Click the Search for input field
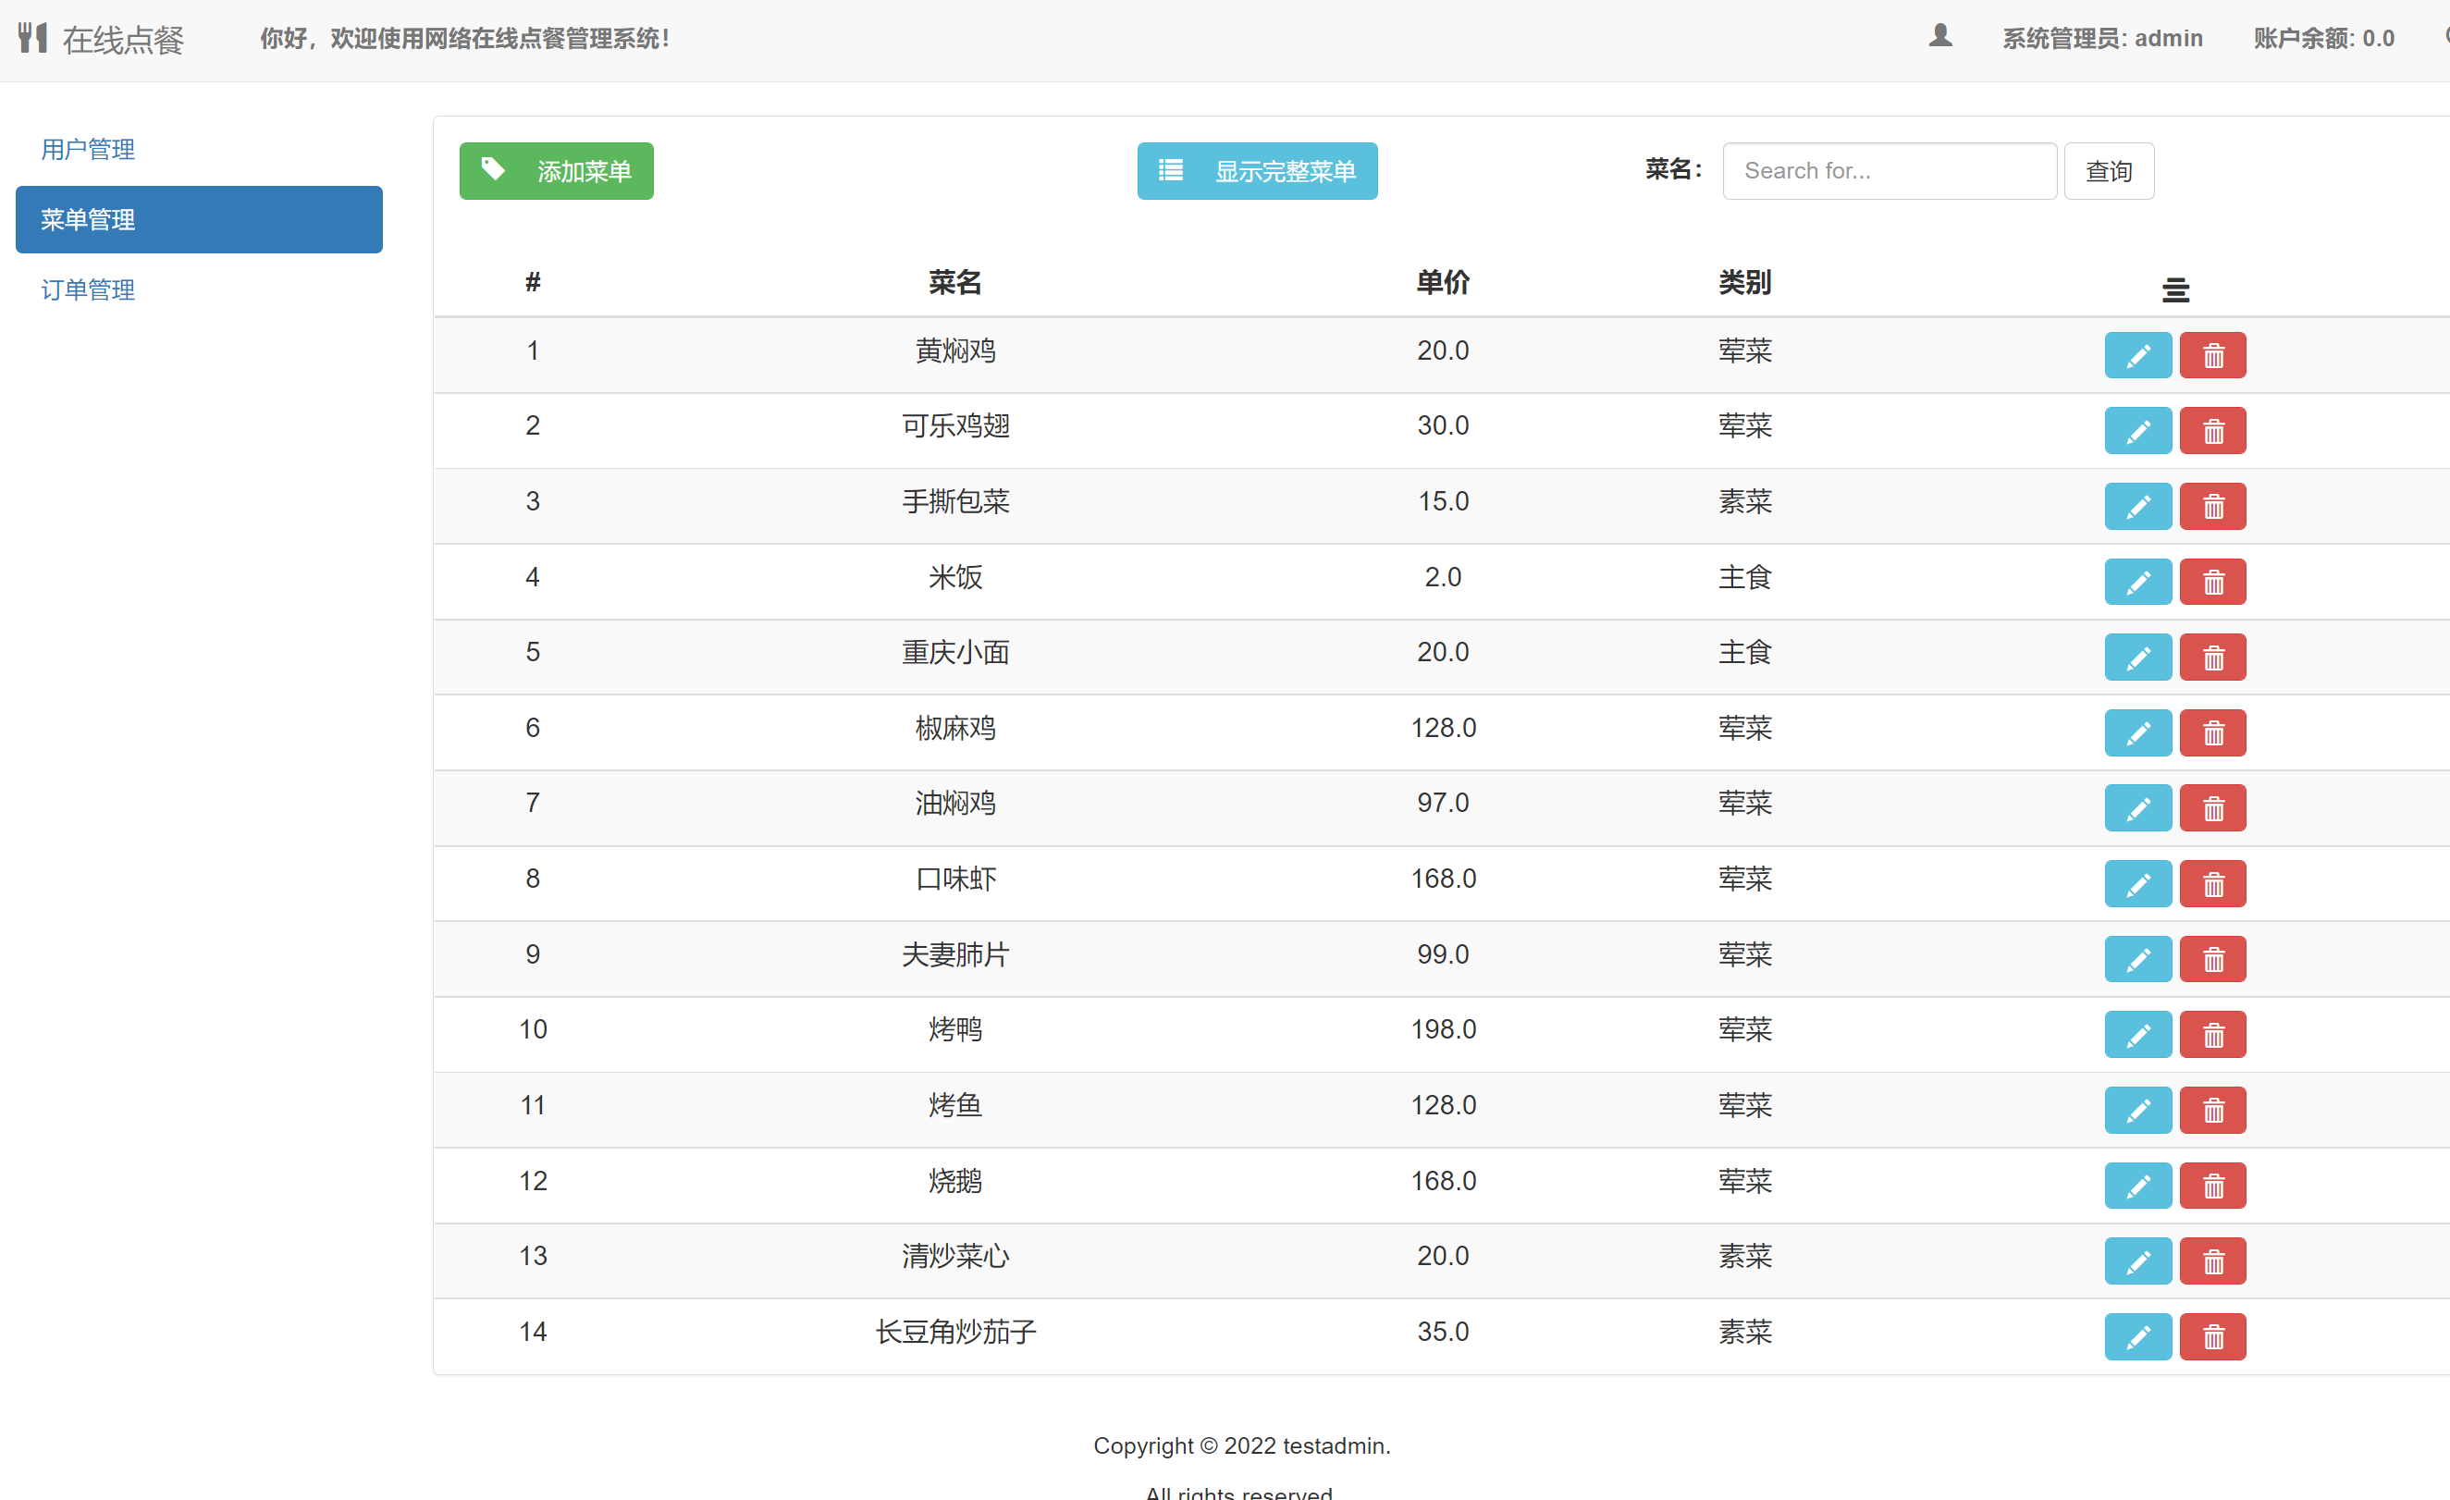 coord(1889,170)
